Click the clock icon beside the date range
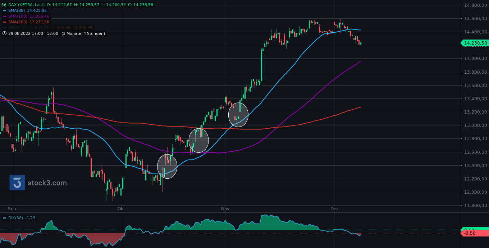This screenshot has height=248, width=489. [4, 33]
